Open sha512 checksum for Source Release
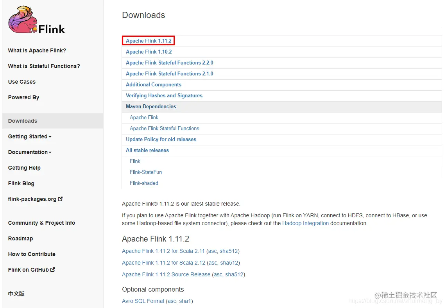The image size is (446, 308). (235, 274)
